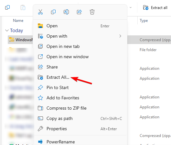171x145 pixels.
Task: Expand the Open with submenu arrow
Action: 120,36
